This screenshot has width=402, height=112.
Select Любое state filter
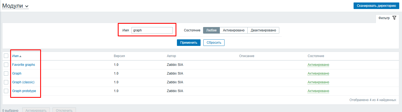tap(211, 30)
